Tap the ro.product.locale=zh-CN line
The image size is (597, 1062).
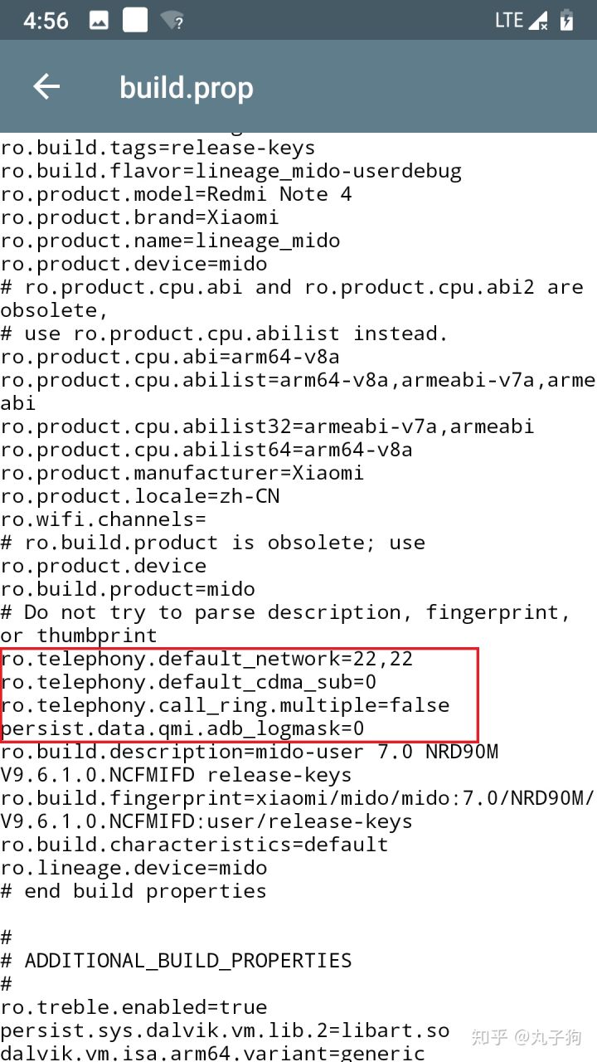[140, 496]
